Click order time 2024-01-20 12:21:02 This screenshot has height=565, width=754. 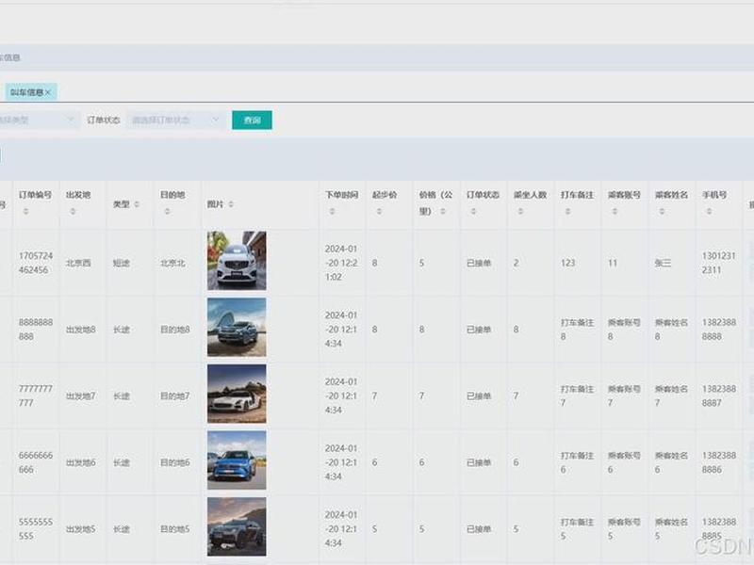click(341, 263)
